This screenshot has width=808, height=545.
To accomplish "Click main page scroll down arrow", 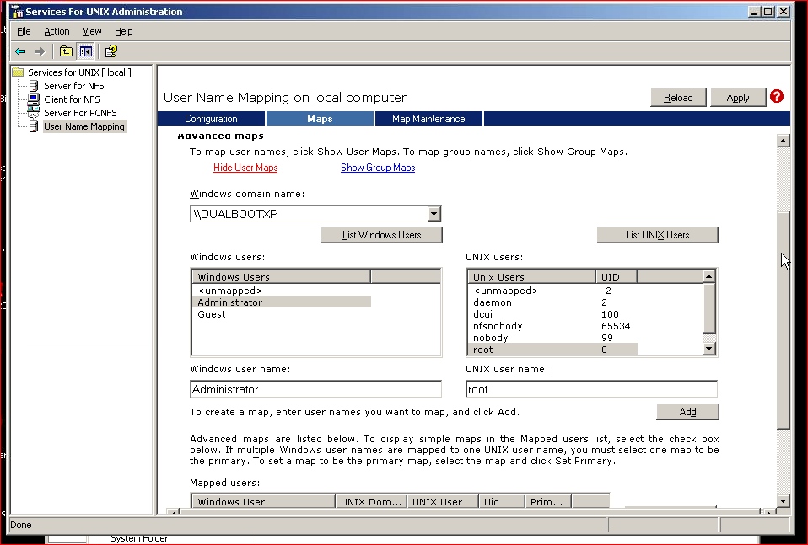I will [x=784, y=500].
